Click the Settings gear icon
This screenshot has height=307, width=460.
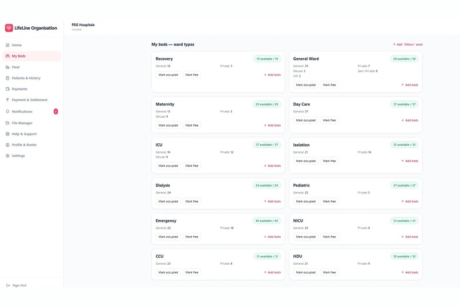point(7,156)
